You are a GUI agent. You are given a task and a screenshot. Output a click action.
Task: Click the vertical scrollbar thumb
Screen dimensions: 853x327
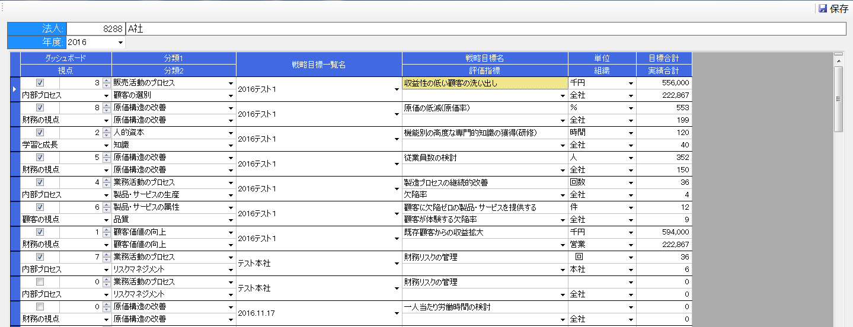point(838,98)
